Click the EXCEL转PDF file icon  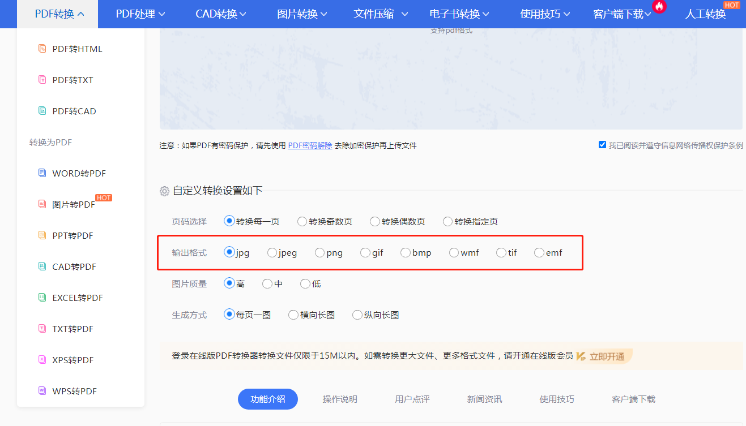(42, 298)
